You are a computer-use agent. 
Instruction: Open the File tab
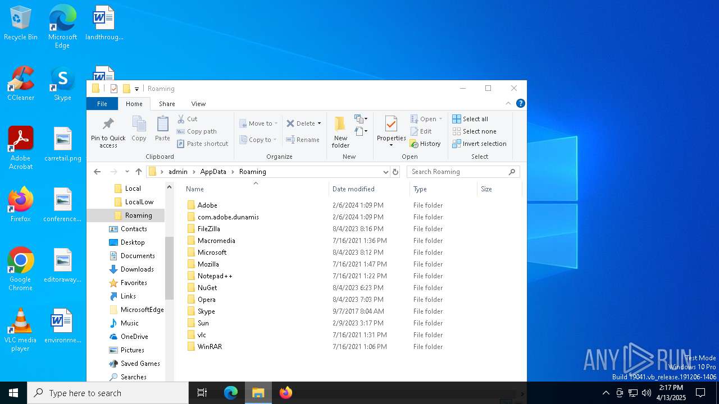[x=102, y=104]
